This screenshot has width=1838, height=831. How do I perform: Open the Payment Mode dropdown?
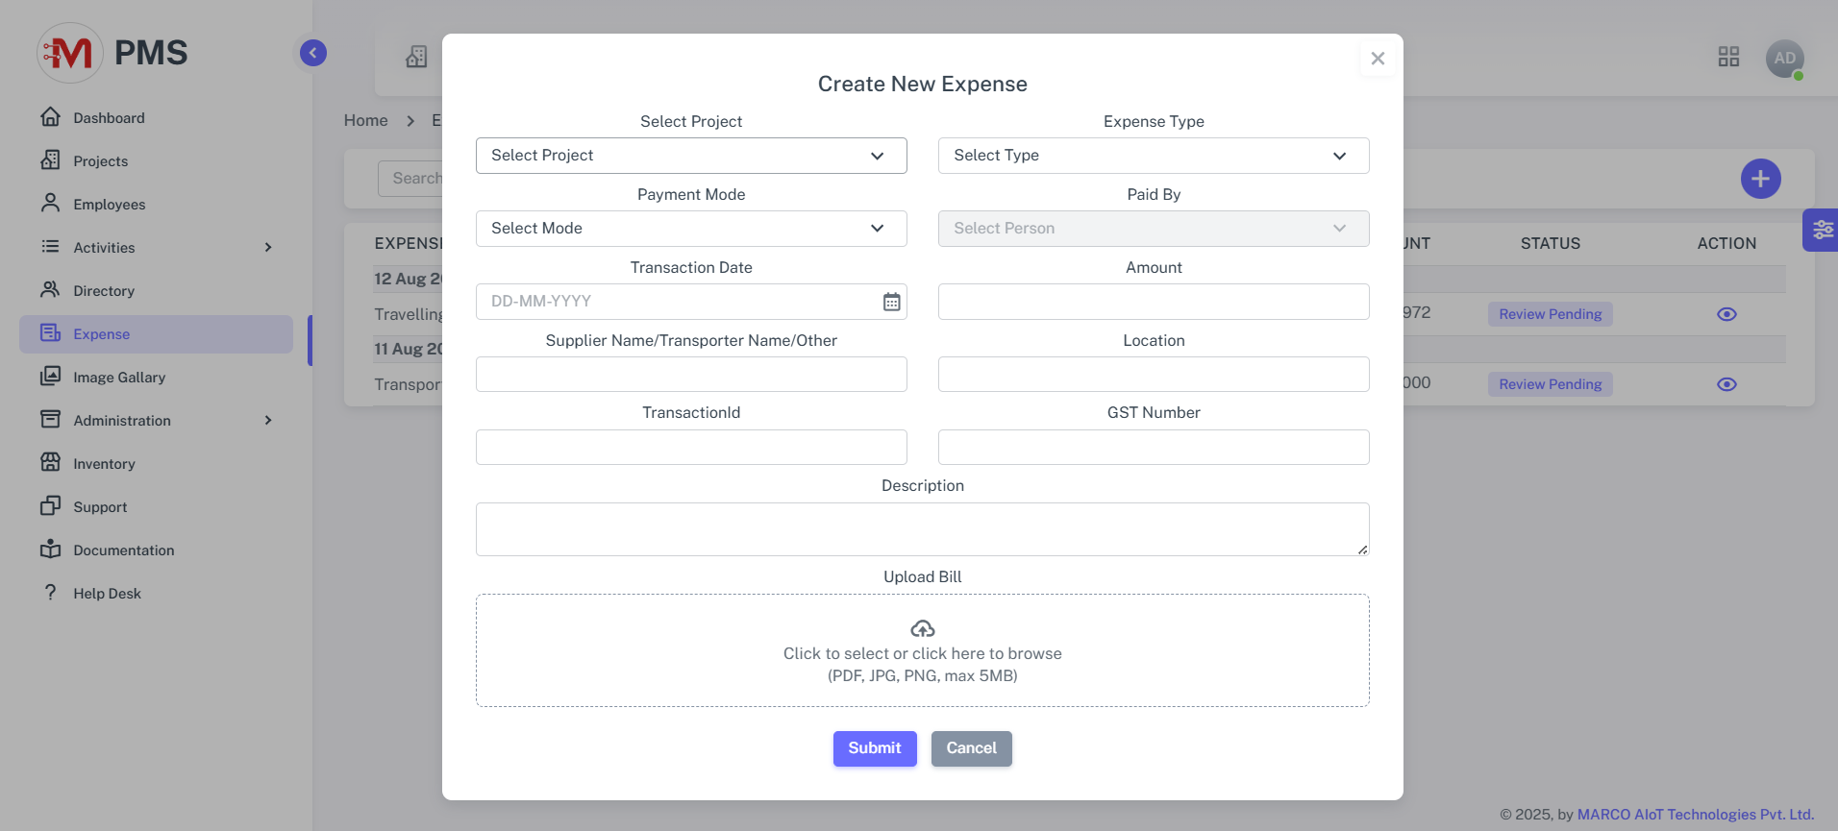pyautogui.click(x=691, y=229)
